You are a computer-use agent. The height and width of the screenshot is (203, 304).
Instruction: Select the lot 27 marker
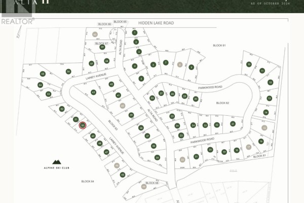[x=161, y=93]
